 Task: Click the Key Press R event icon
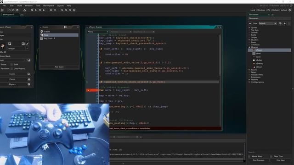coord(42,38)
